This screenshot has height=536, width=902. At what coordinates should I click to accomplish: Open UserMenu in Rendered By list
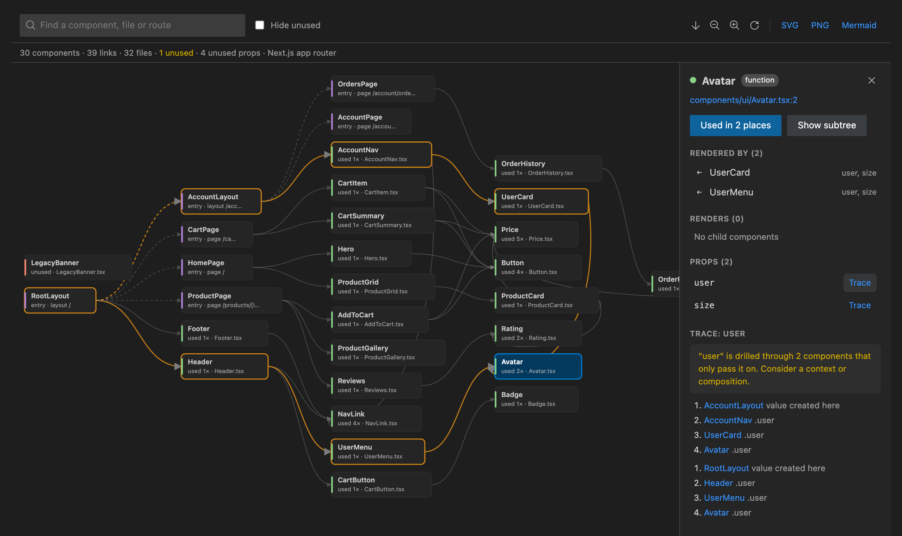click(x=785, y=192)
